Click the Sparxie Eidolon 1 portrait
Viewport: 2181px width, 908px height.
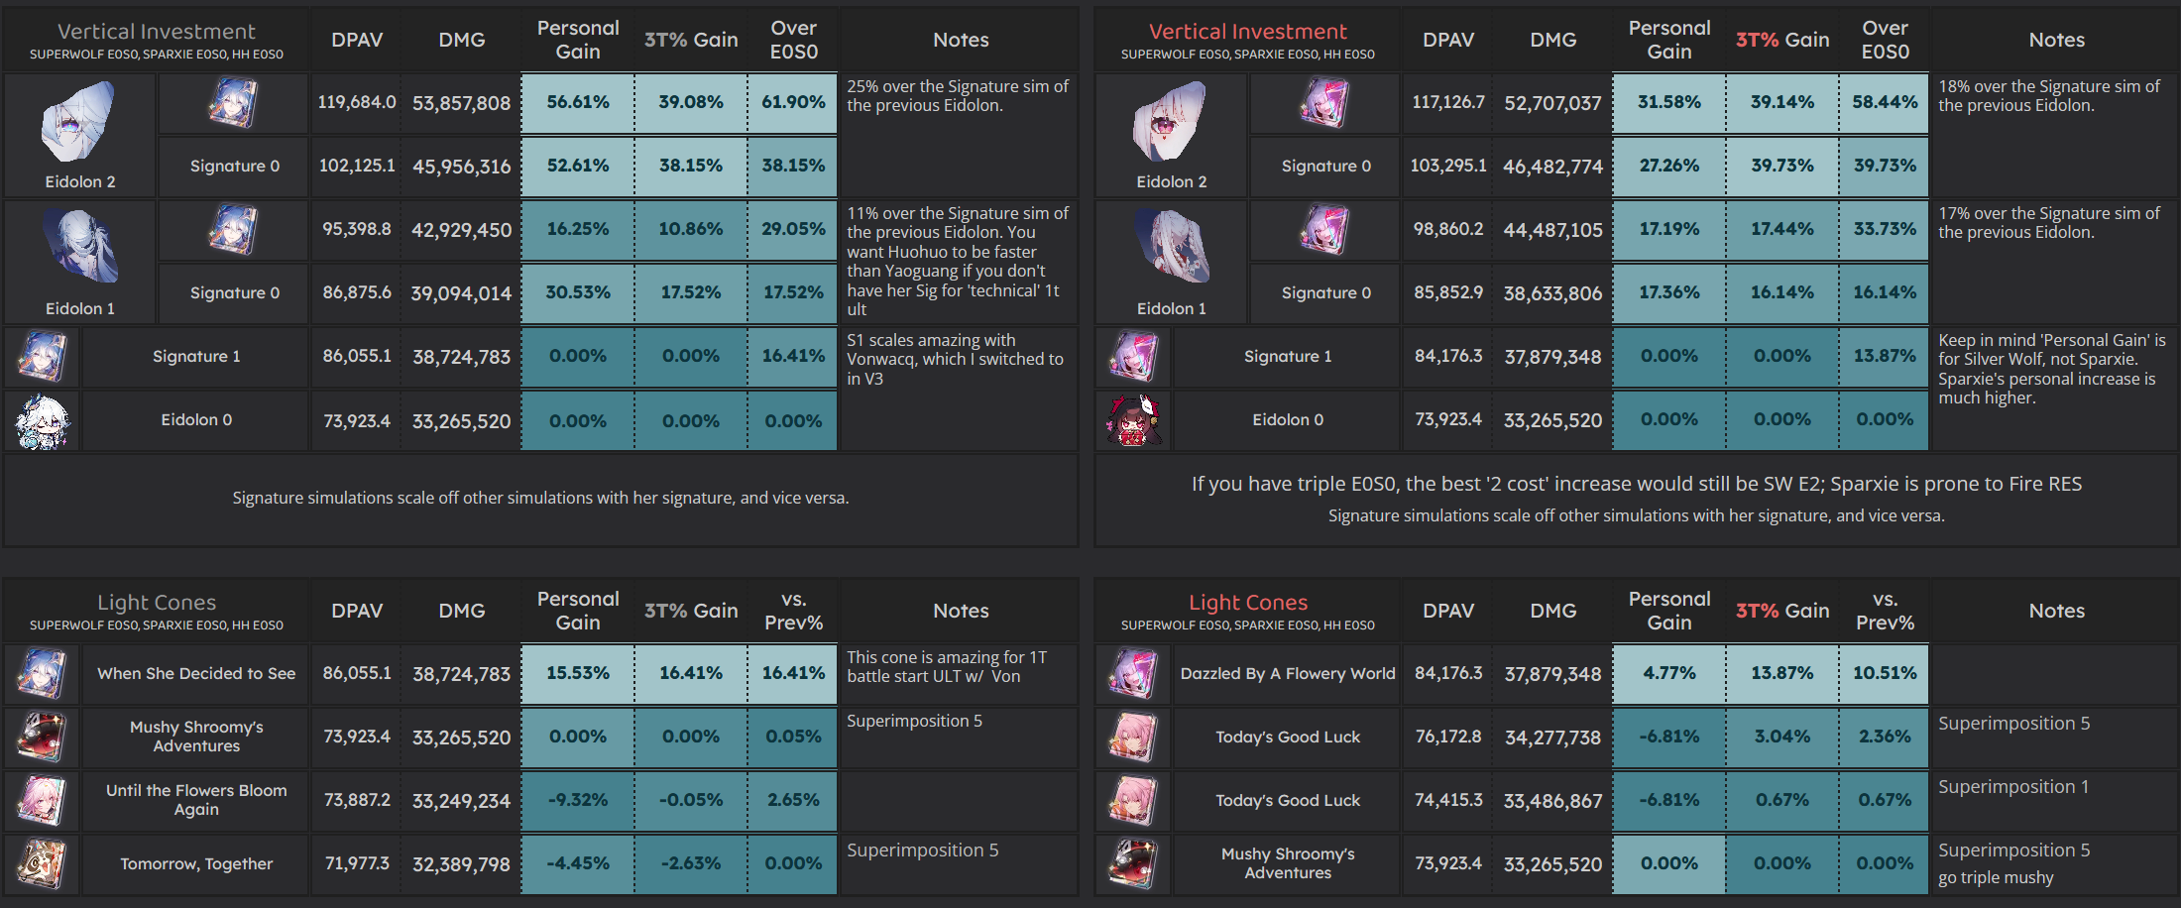tap(1171, 248)
